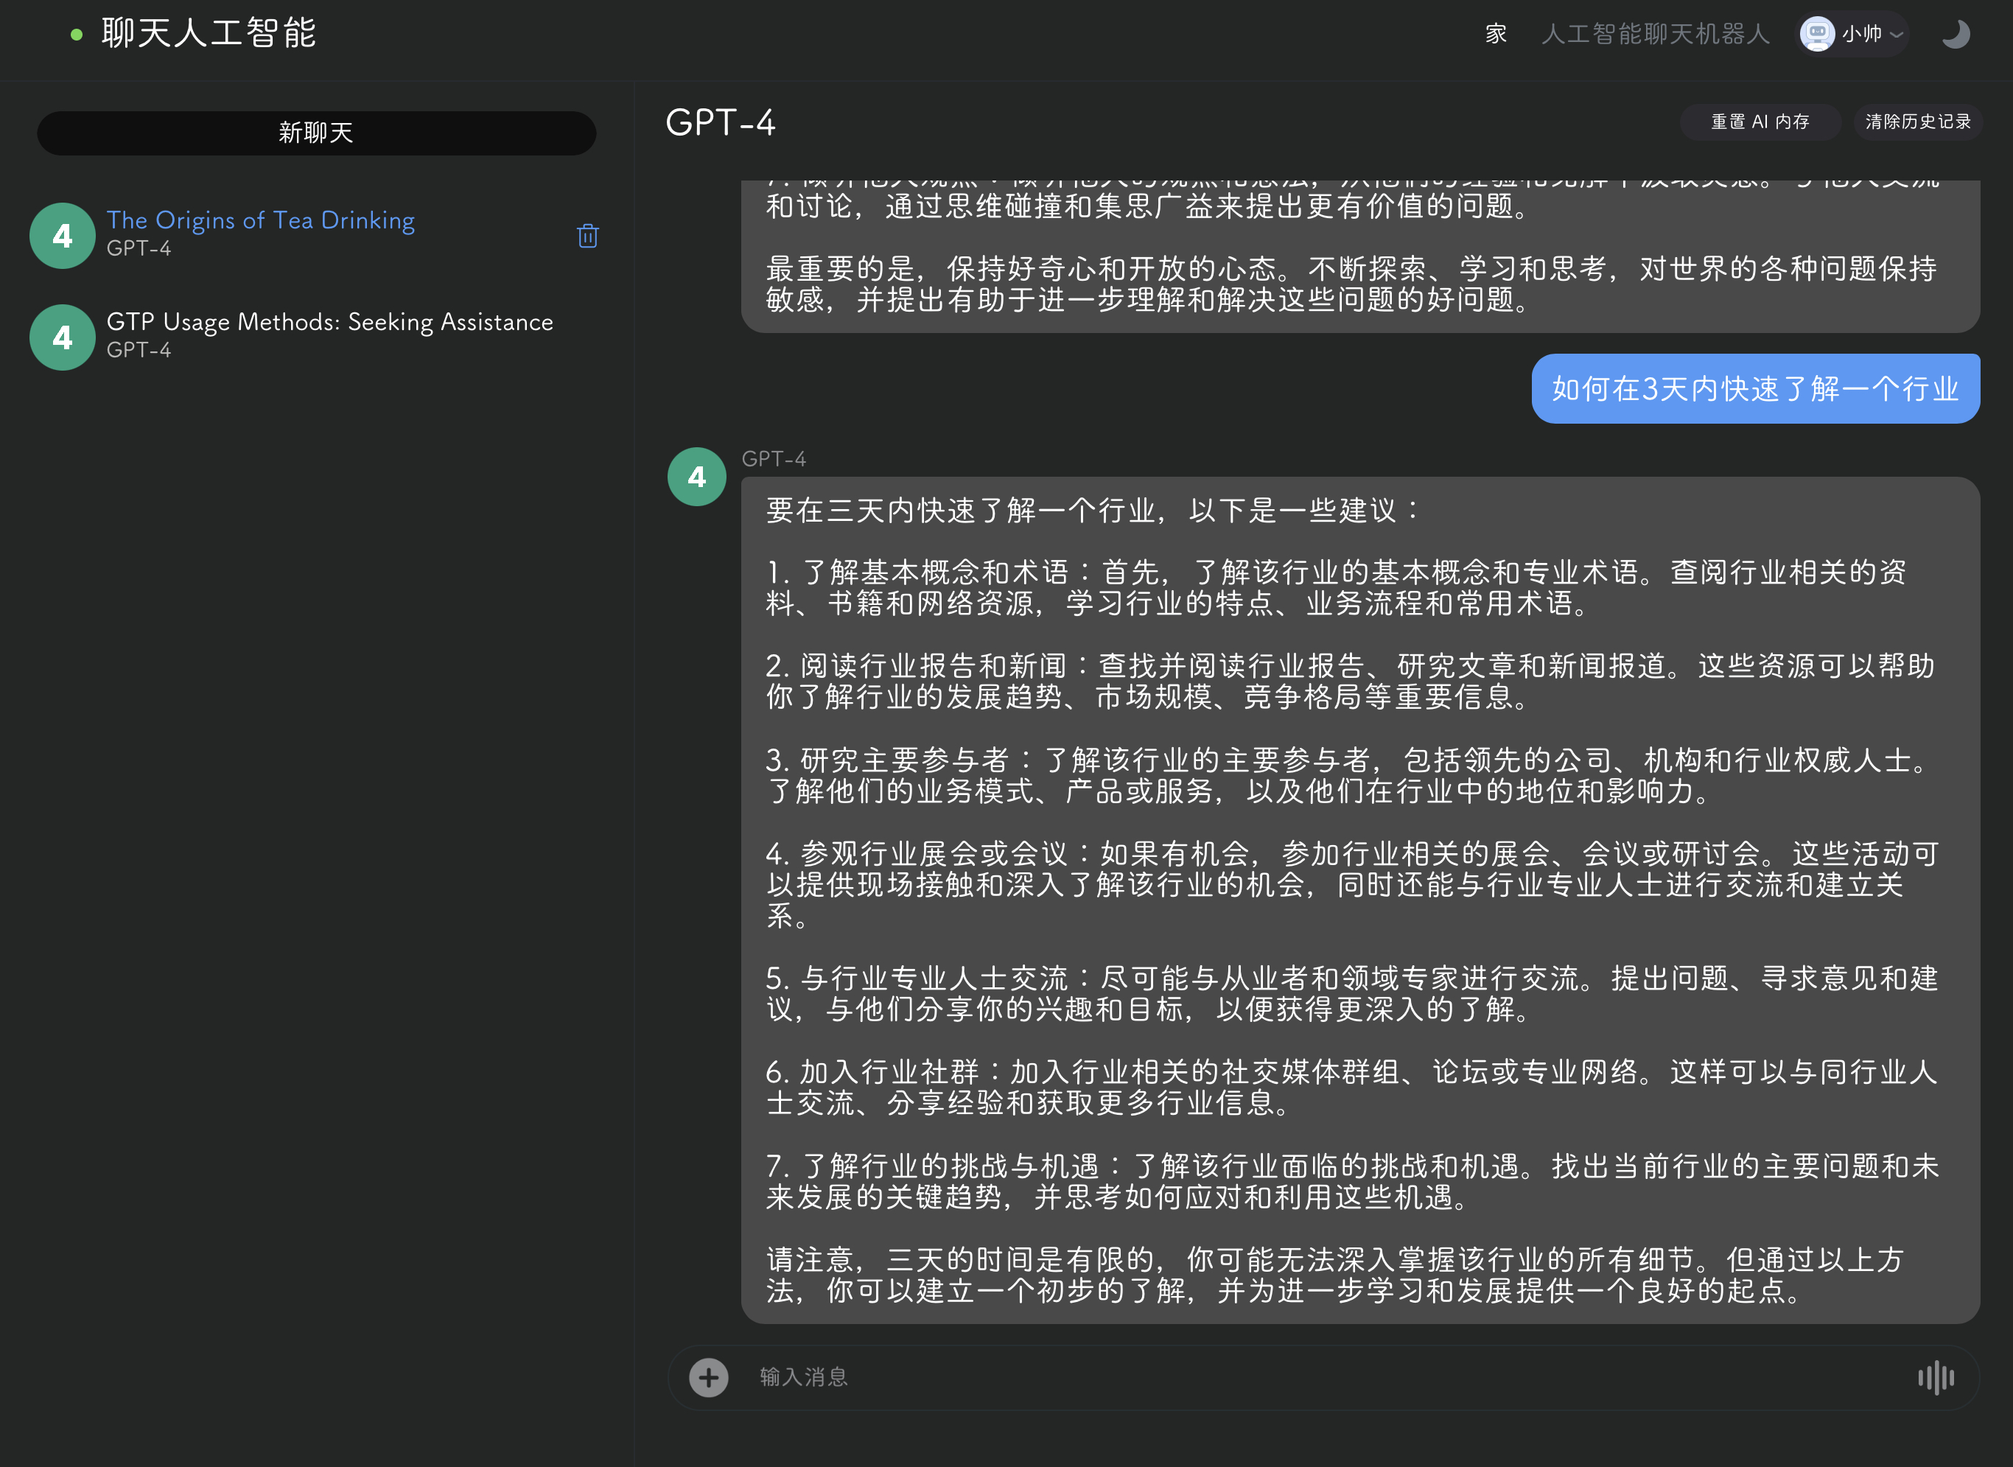Click the 聊天人工智能 logo title

[209, 34]
